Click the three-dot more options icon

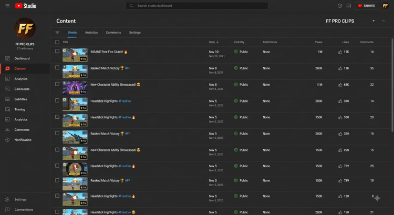[x=383, y=21]
